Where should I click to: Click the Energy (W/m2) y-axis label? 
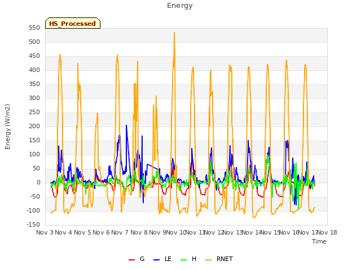point(7,127)
